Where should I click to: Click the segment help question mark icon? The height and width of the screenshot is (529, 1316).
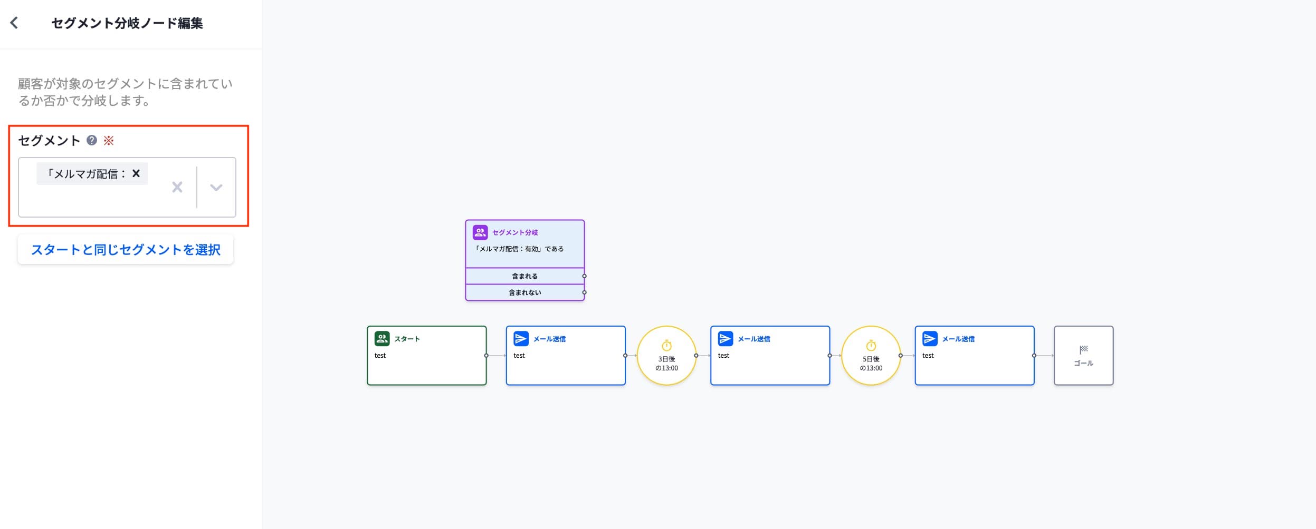[92, 140]
